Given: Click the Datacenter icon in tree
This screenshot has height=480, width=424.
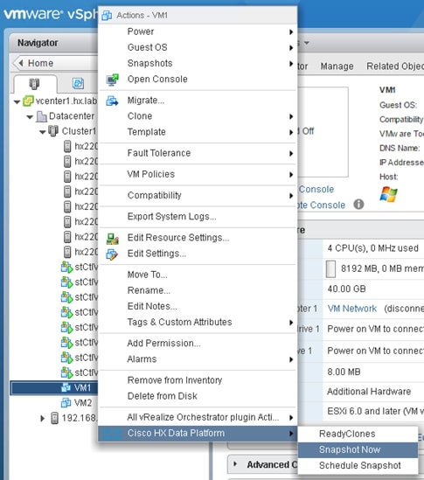Looking at the screenshot, I should (x=42, y=116).
